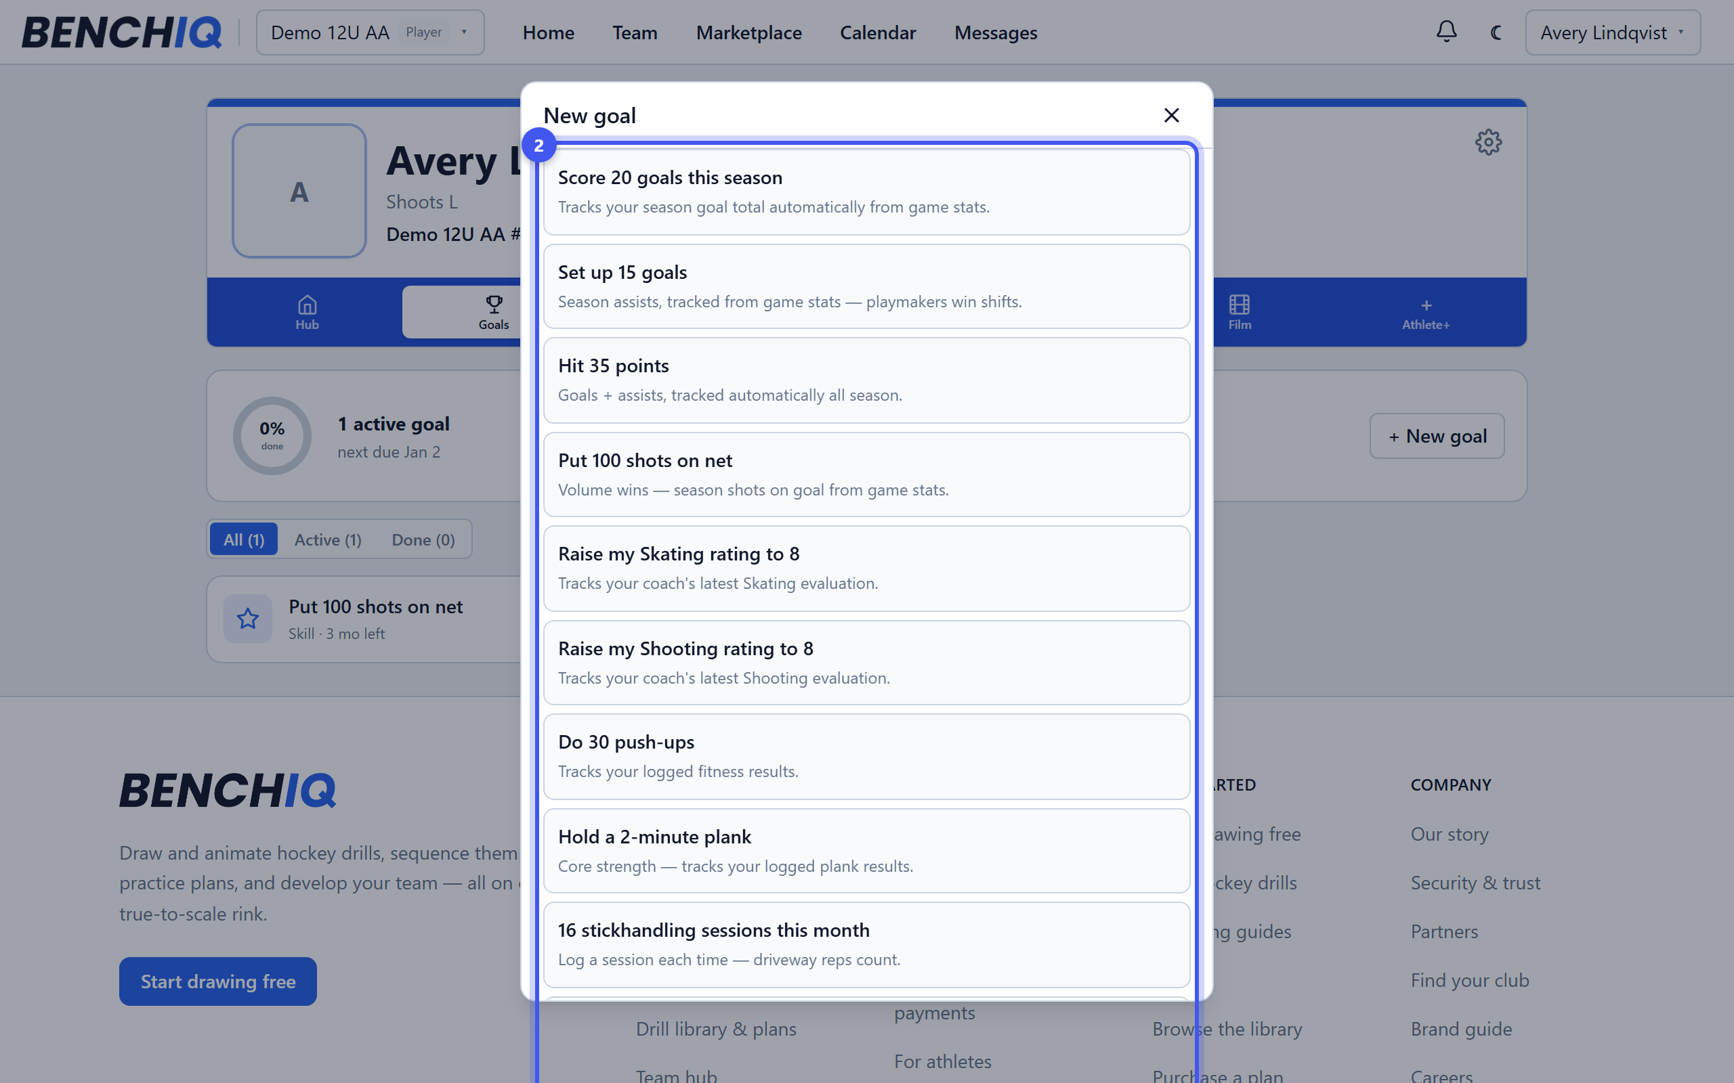Open Drill library & plans footer link
Viewport: 1734px width, 1083px height.
[x=716, y=1029]
